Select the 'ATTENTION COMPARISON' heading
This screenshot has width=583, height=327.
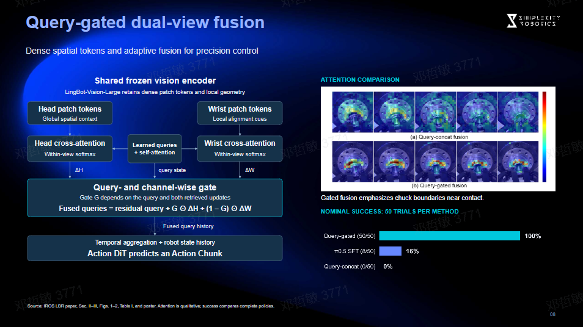[x=360, y=80]
